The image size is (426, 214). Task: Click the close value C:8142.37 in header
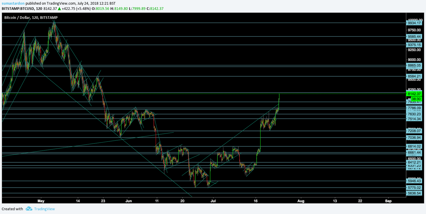(x=155, y=8)
